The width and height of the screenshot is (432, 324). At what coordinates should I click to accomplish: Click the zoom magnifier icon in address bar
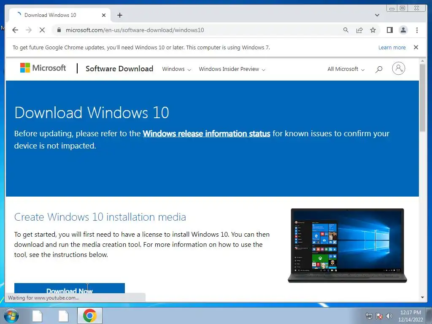[x=346, y=30]
